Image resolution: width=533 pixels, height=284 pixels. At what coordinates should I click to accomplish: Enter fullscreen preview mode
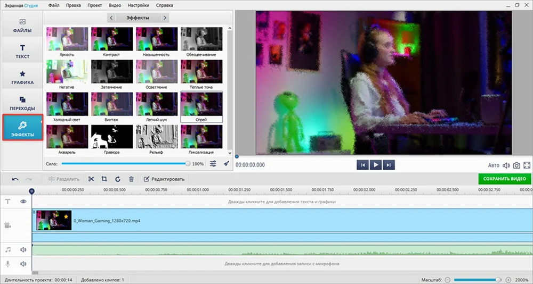pyautogui.click(x=527, y=165)
